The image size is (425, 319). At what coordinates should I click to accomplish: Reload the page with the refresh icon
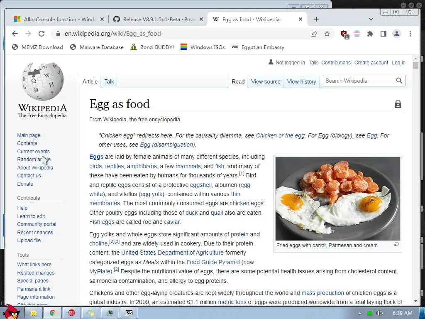click(42, 34)
